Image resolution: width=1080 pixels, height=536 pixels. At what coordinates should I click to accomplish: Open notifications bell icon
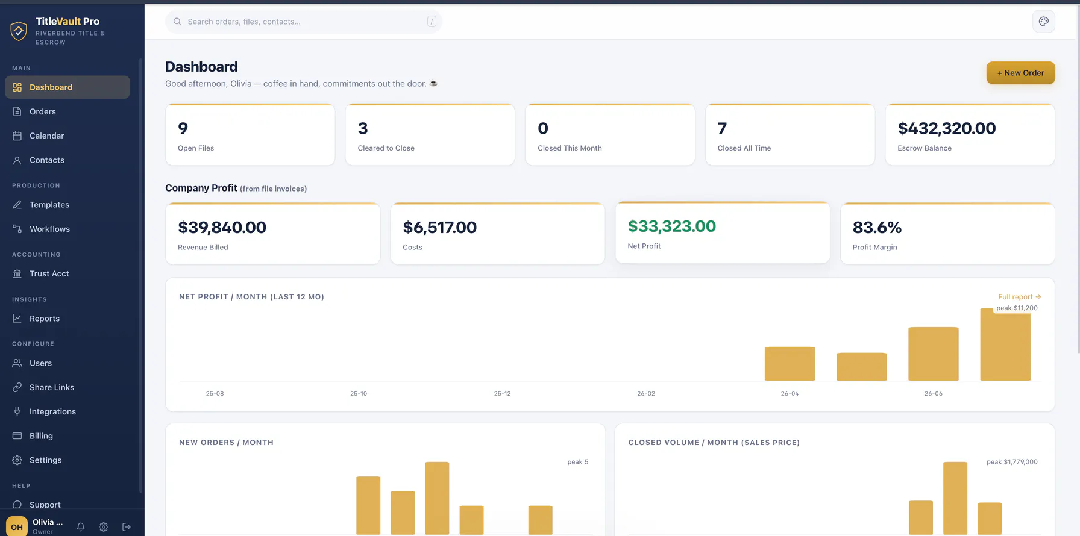[x=81, y=527]
